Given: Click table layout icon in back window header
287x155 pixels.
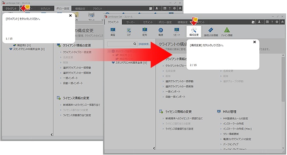Looking at the screenshot, I should pos(165,8).
